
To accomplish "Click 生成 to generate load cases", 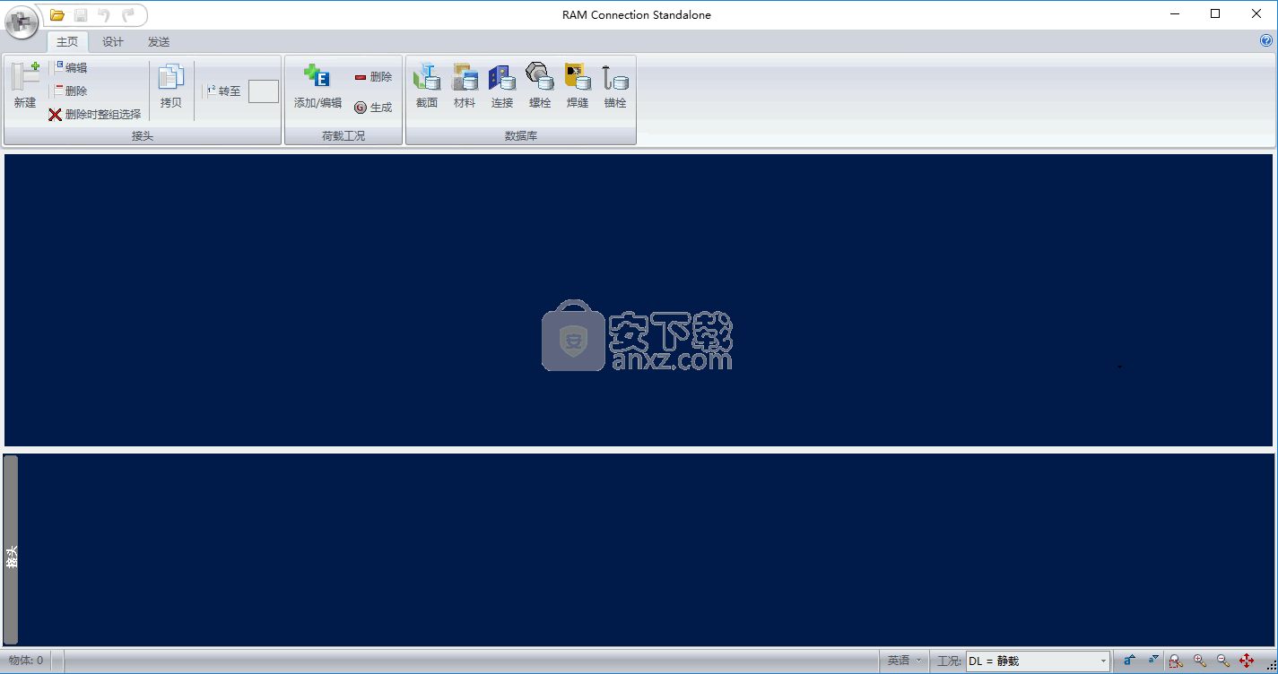I will pos(373,108).
